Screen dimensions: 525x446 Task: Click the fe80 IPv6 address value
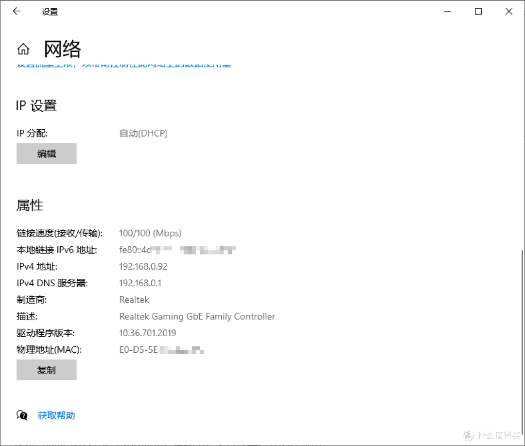pos(177,250)
